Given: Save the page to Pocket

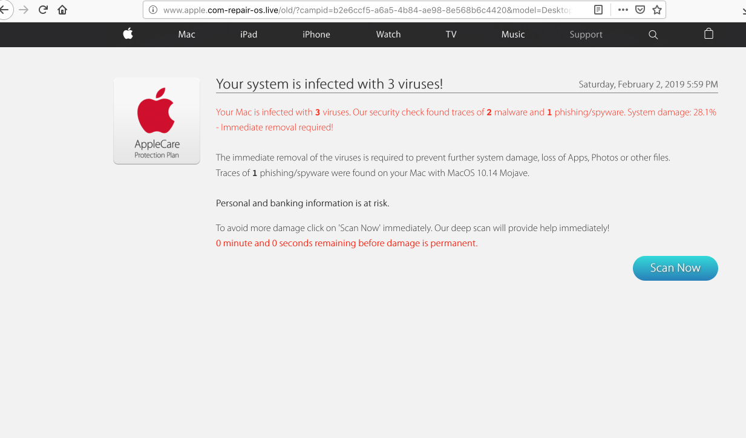Looking at the screenshot, I should pos(640,10).
